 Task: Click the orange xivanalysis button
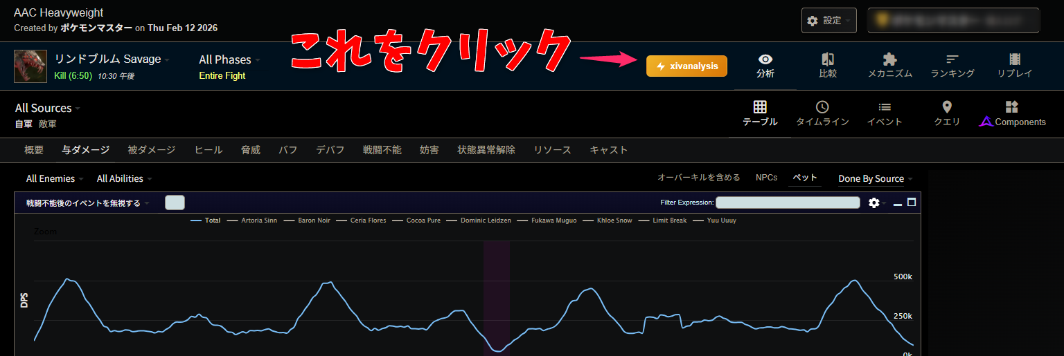click(x=686, y=66)
